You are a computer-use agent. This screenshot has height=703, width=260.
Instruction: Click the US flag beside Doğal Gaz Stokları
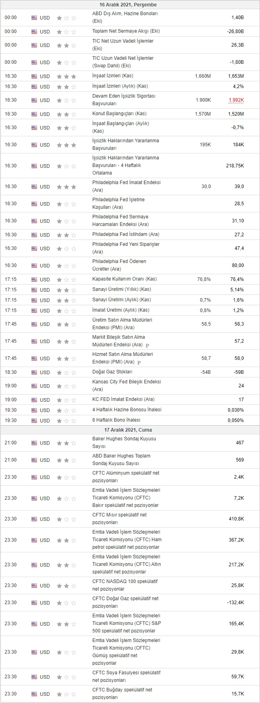click(x=34, y=372)
